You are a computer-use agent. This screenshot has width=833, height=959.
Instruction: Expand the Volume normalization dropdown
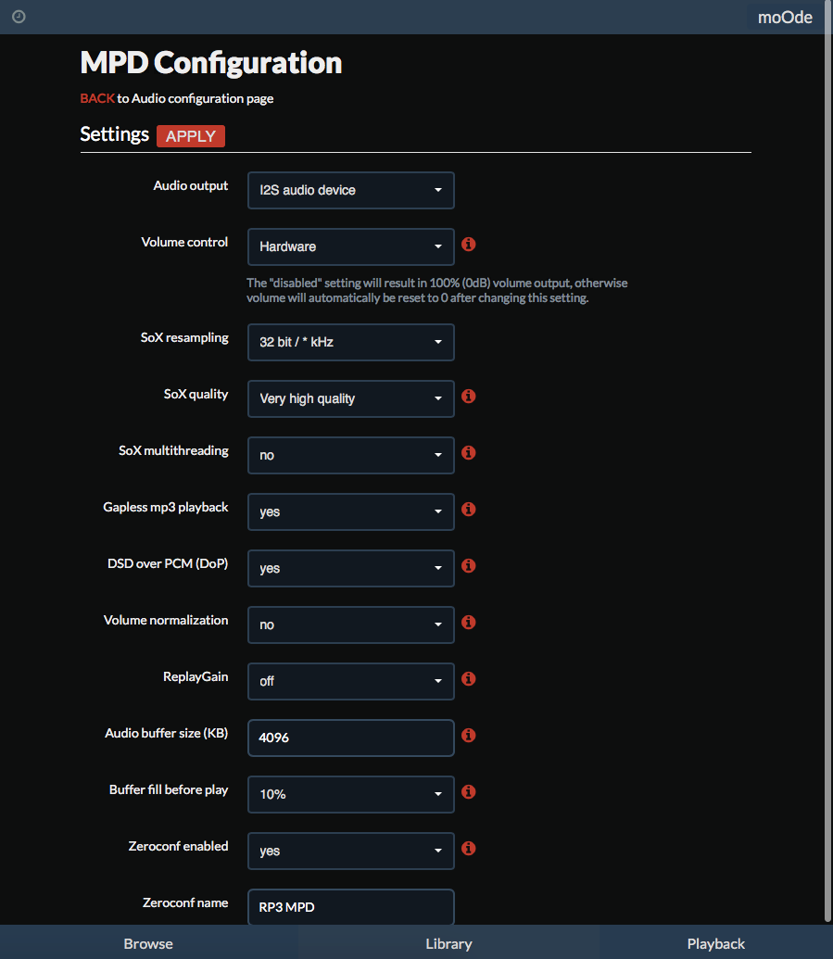351,625
